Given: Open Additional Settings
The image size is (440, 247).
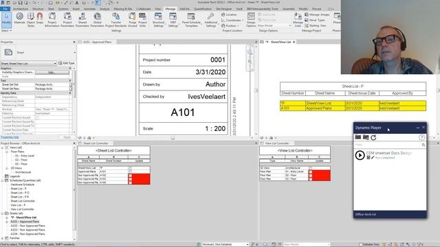Looking at the screenshot, I should pos(211,19).
